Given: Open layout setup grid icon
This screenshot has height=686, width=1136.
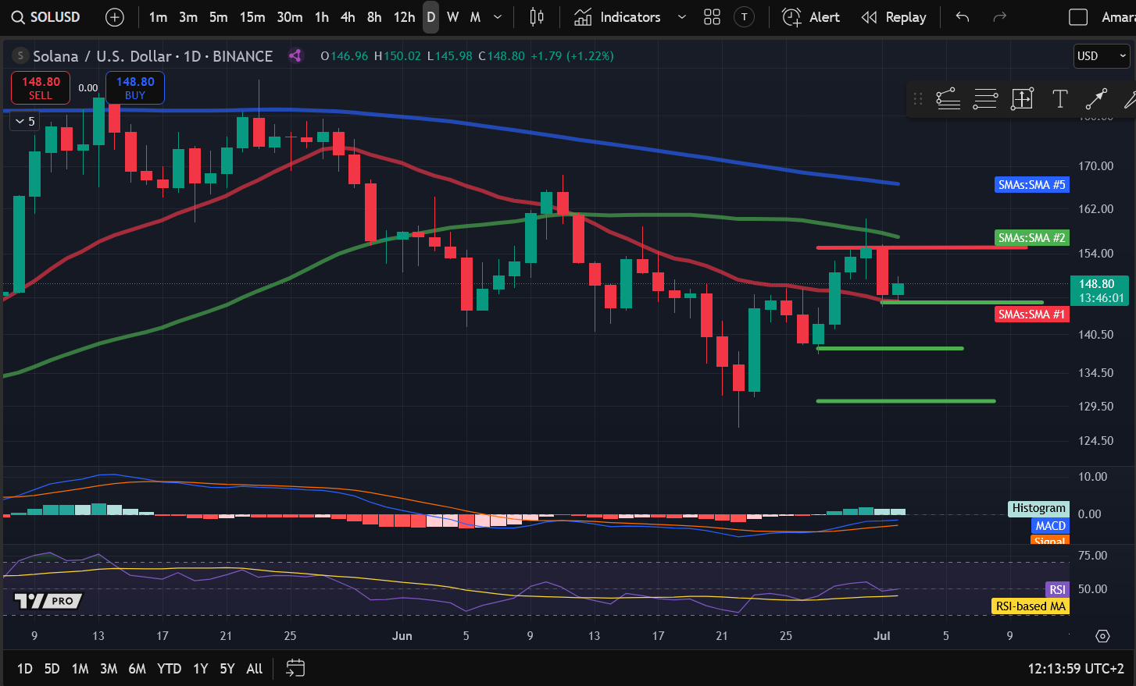Looking at the screenshot, I should pyautogui.click(x=712, y=17).
